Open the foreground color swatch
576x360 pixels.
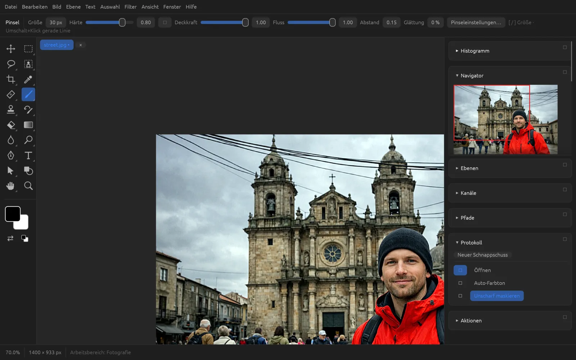pos(13,214)
